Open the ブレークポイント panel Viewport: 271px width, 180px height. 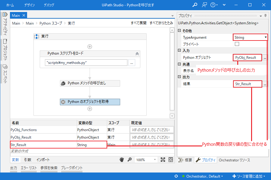click(x=72, y=168)
